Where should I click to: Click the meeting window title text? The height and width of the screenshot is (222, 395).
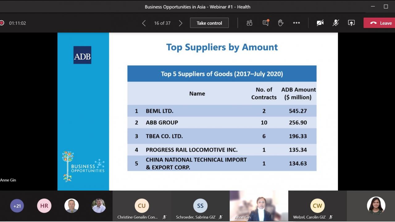pos(197,7)
